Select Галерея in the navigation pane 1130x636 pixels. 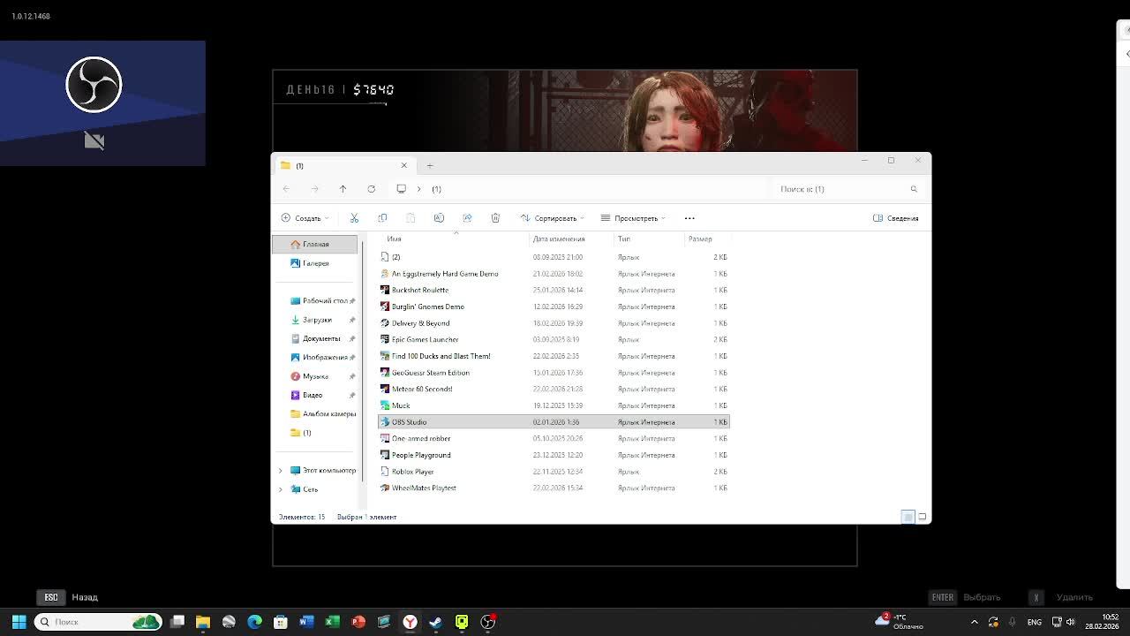point(315,263)
